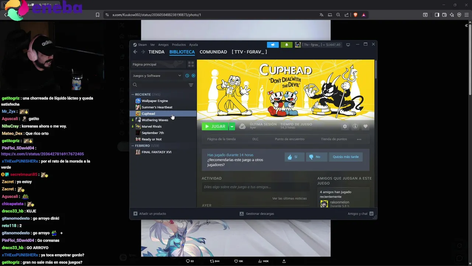Open Cuphead settings gear icon

pos(345,126)
